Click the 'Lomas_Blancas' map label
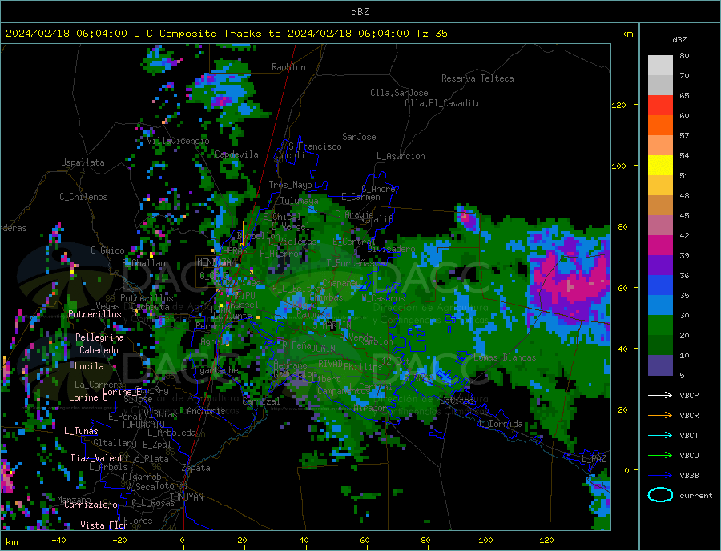 pos(505,357)
